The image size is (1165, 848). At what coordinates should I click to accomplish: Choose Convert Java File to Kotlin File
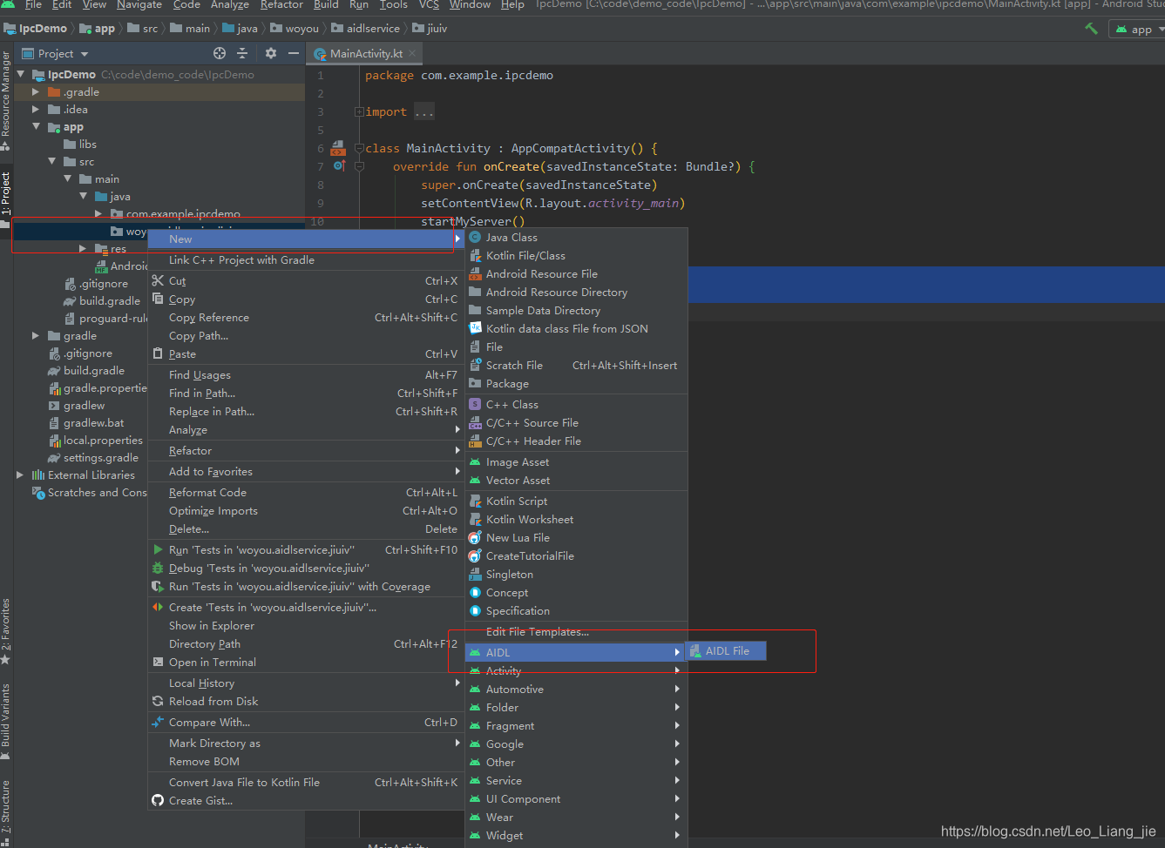[x=305, y=782]
